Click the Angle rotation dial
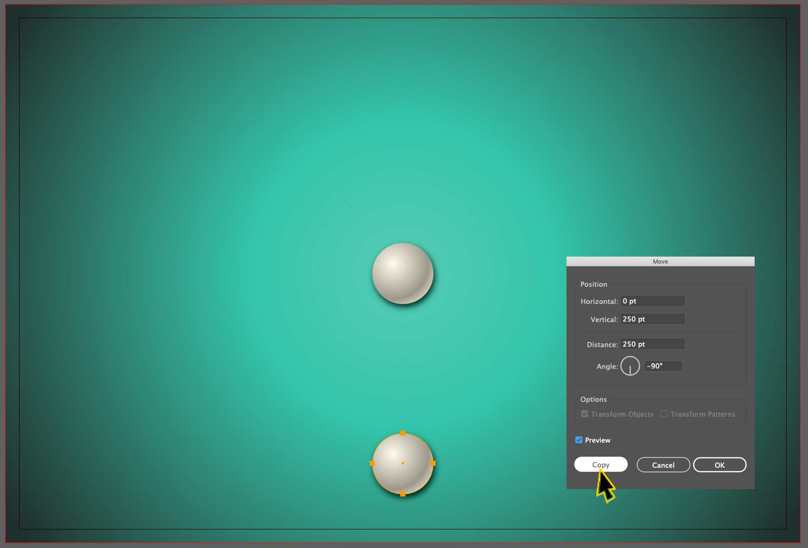Viewport: 808px width, 548px height. click(630, 366)
